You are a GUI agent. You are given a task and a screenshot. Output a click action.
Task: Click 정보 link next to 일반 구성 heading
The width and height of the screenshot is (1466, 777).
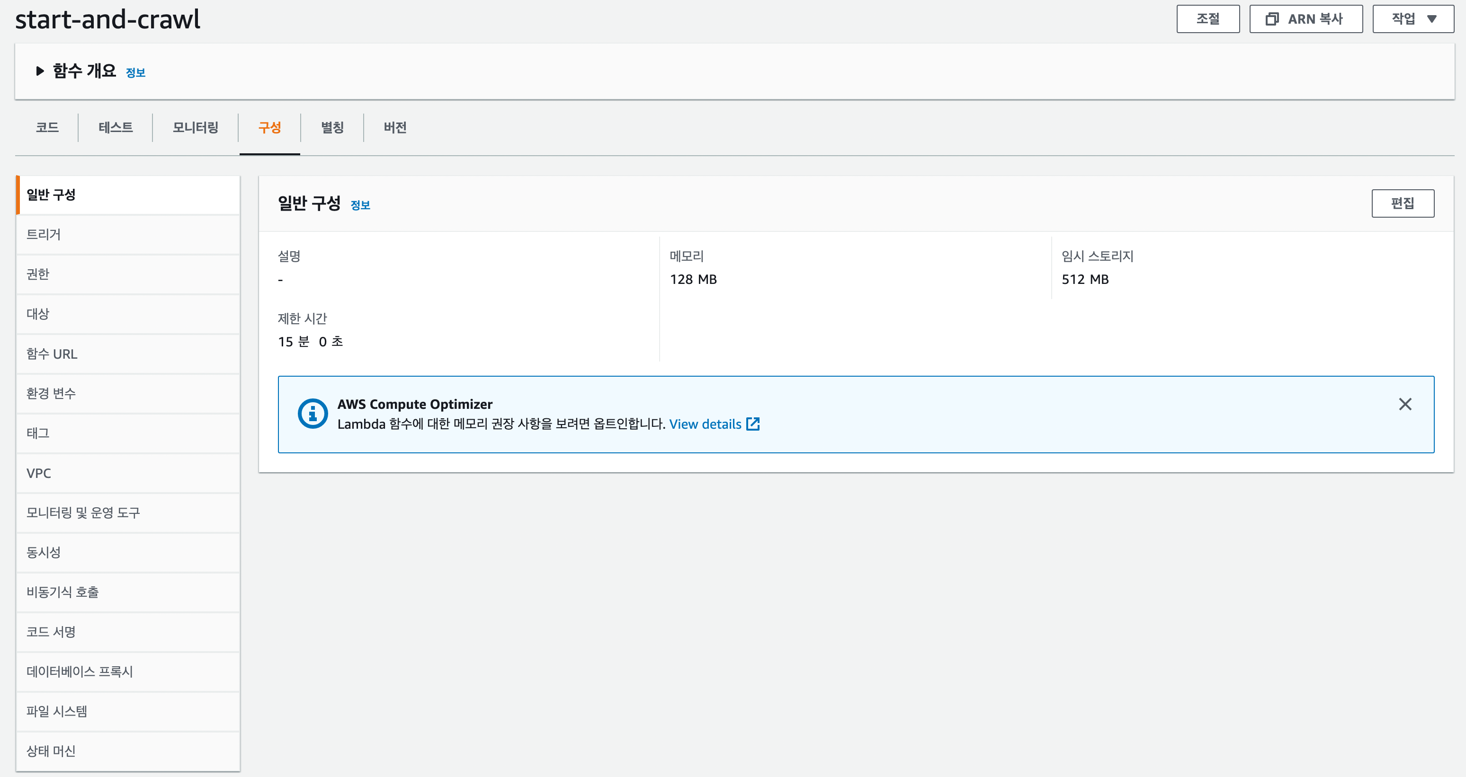click(x=360, y=205)
